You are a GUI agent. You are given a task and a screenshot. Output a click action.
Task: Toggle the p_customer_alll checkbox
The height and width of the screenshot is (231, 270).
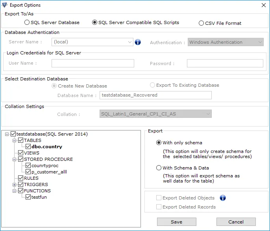[x=28, y=171]
